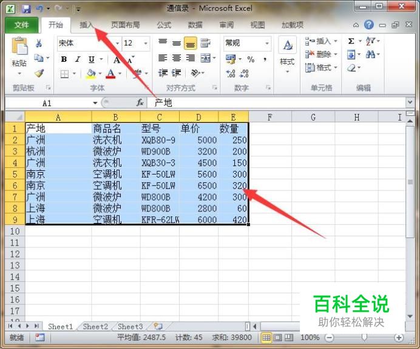This screenshot has height=349, width=420.
Task: Click the Cut scissors icon
Action: 39,43
